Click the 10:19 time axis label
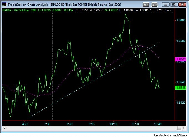189x137 pixels. [113, 124]
